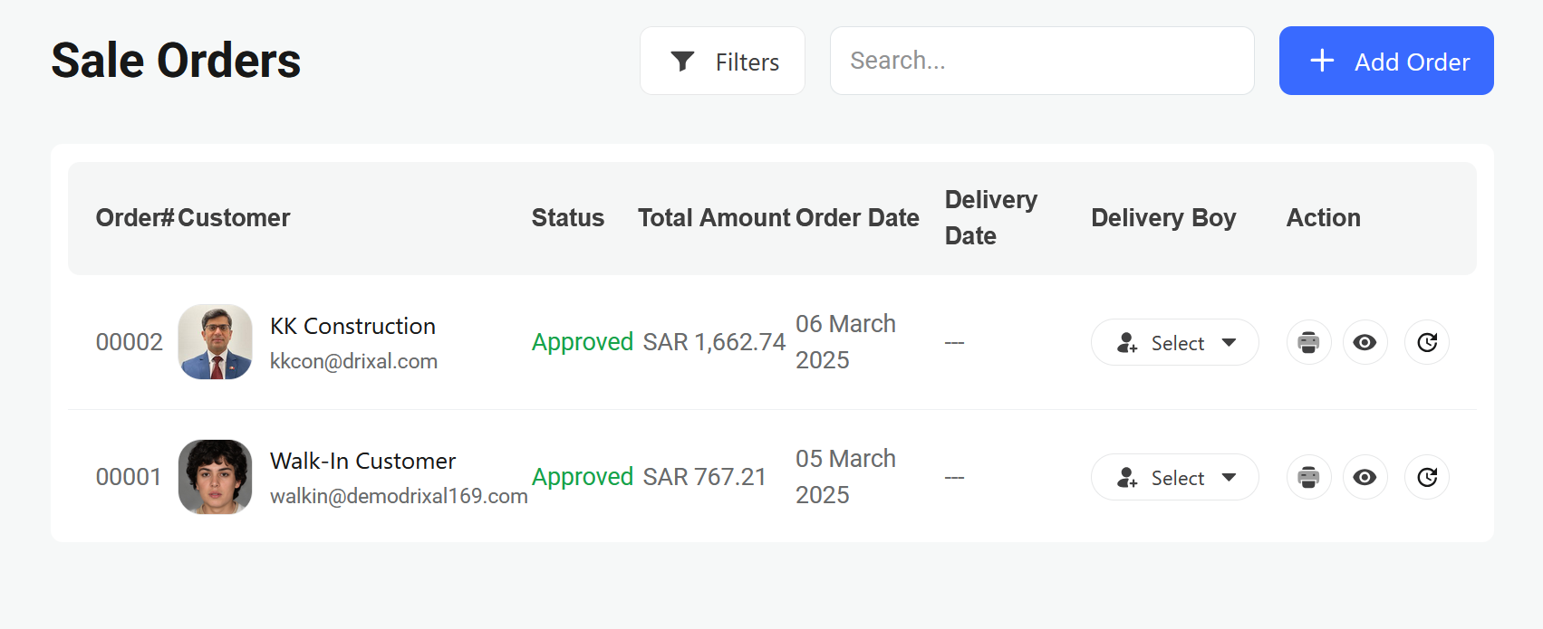Click refresh status icon for order 00002
This screenshot has height=629, width=1543.
(x=1426, y=342)
